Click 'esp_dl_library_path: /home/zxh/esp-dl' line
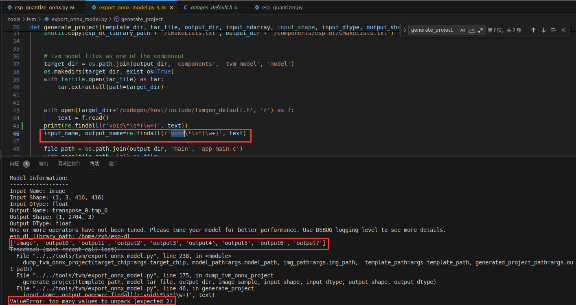The width and height of the screenshot is (576, 305). point(70,236)
